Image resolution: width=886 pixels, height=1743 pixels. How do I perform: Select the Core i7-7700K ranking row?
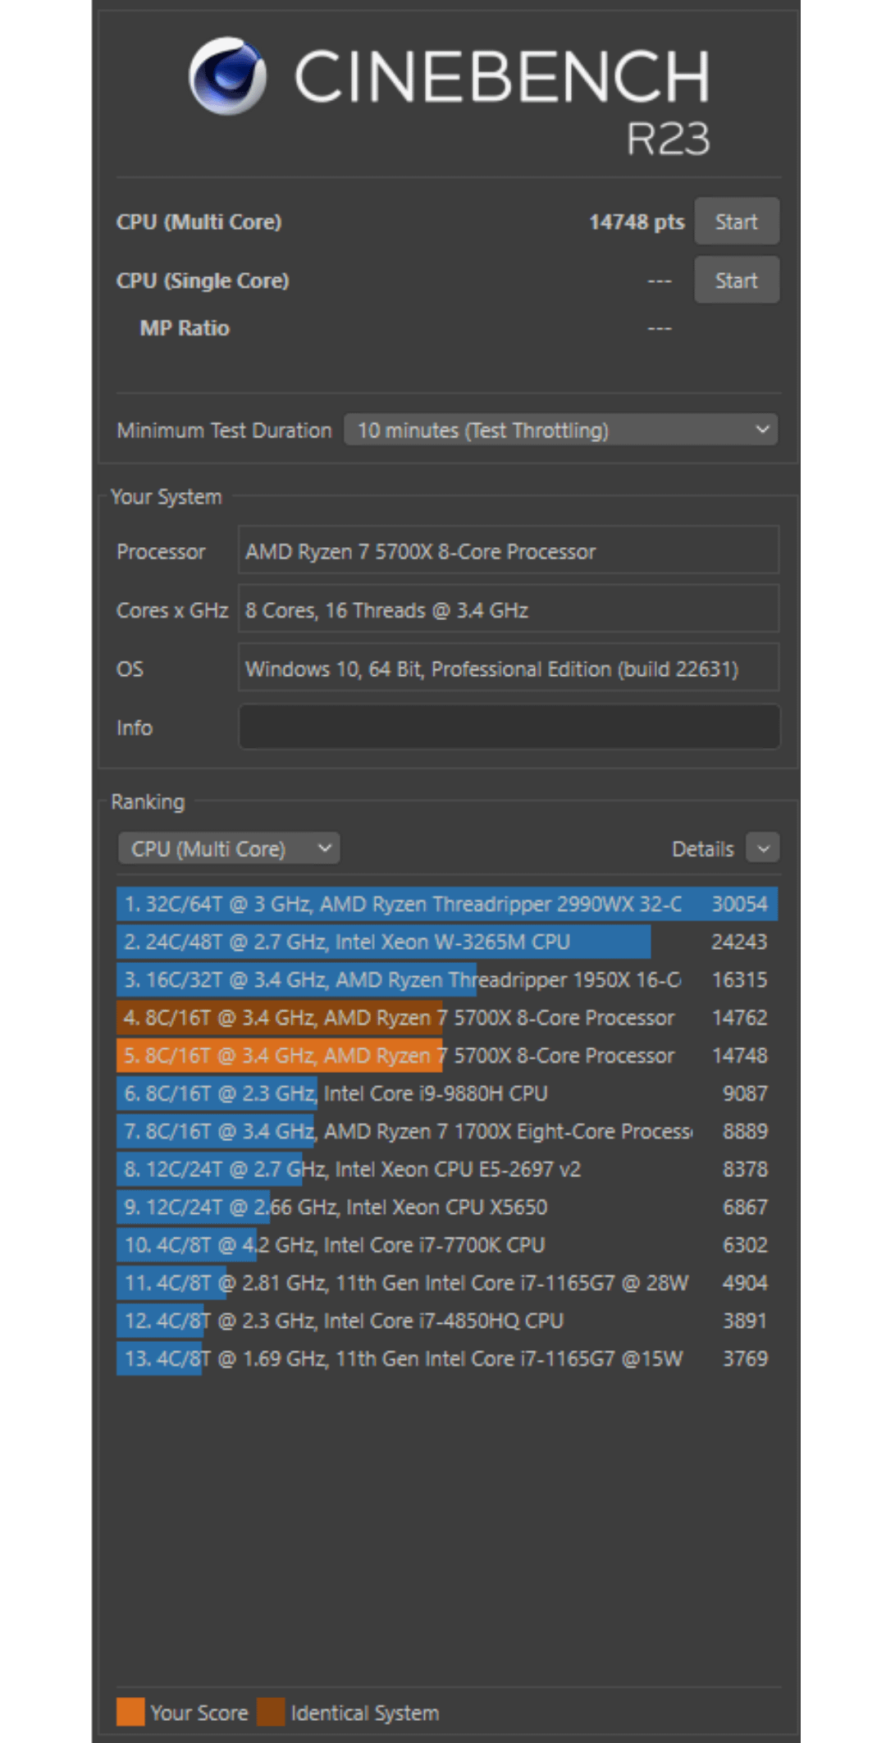click(447, 1244)
